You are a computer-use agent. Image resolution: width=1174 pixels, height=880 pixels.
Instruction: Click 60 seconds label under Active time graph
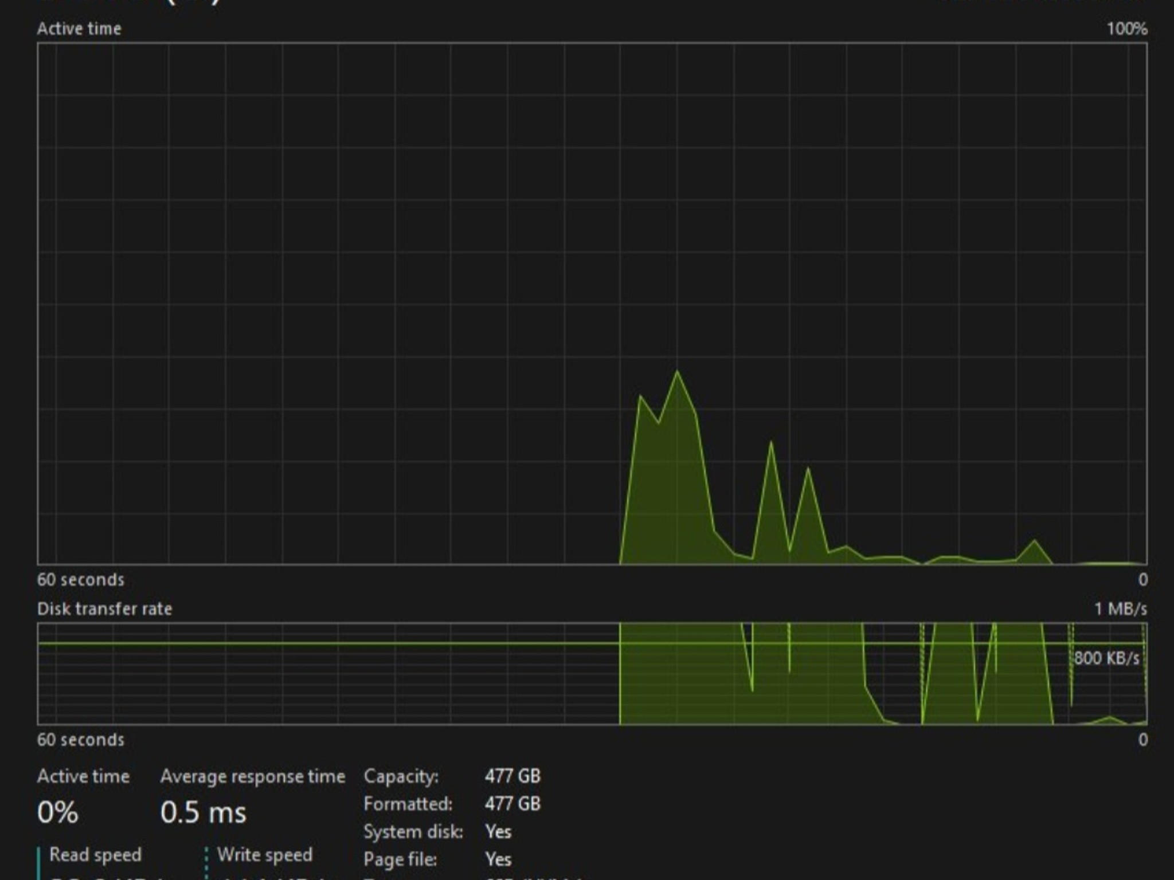81,580
